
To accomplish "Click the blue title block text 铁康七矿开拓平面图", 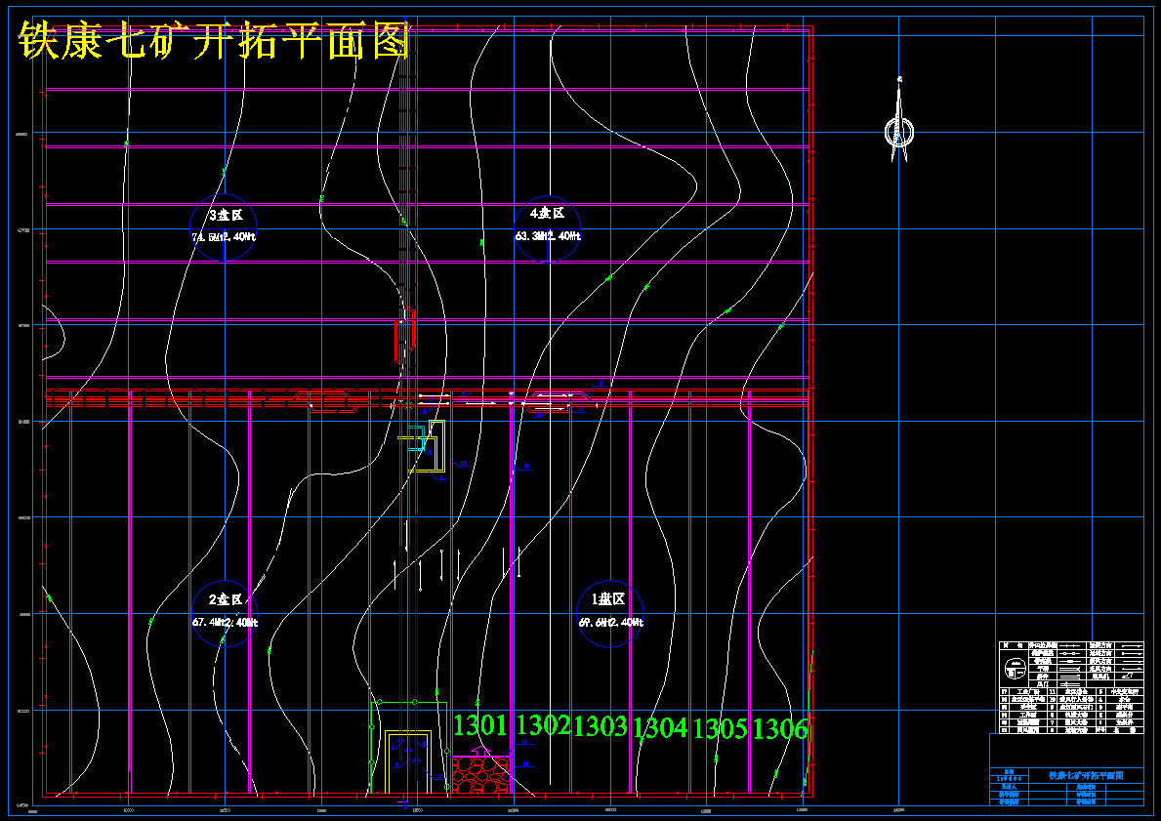I will 1086,776.
